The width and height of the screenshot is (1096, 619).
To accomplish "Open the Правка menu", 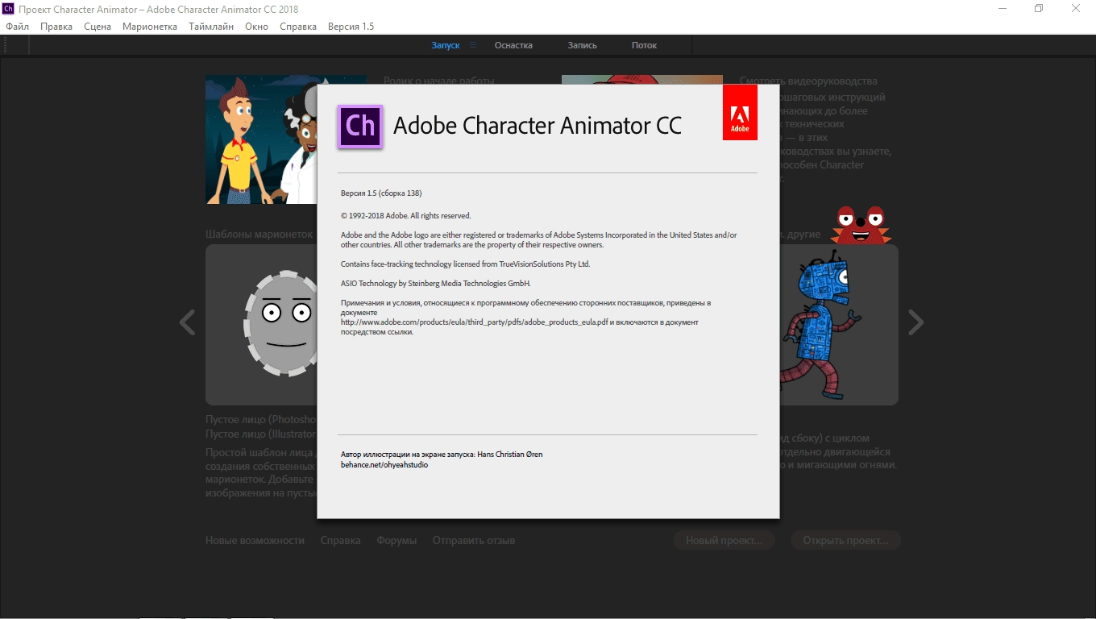I will pyautogui.click(x=56, y=27).
